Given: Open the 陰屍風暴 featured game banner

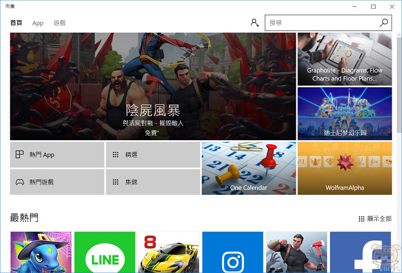Looking at the screenshot, I should pyautogui.click(x=153, y=86).
